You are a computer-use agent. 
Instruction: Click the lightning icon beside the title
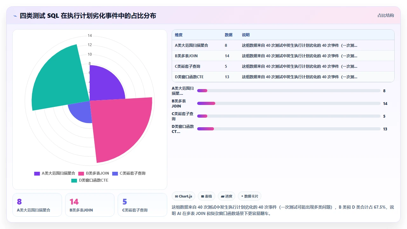tap(15, 16)
